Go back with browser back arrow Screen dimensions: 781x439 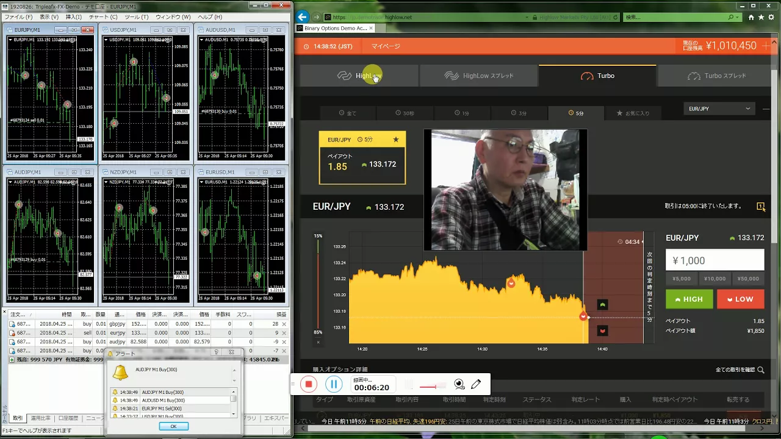point(302,17)
